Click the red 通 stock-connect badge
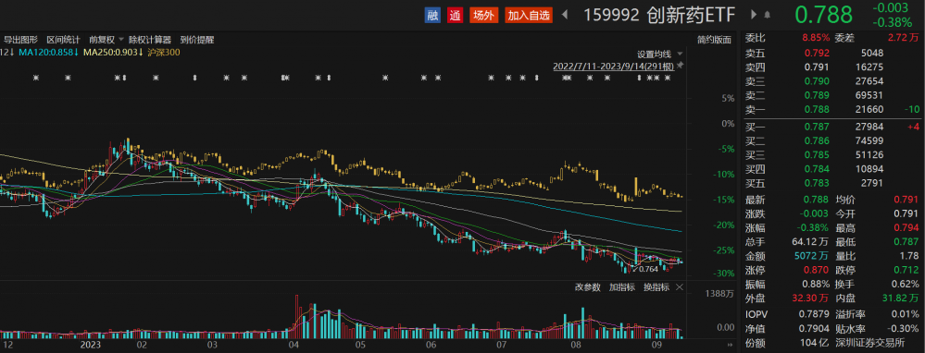 [x=455, y=16]
